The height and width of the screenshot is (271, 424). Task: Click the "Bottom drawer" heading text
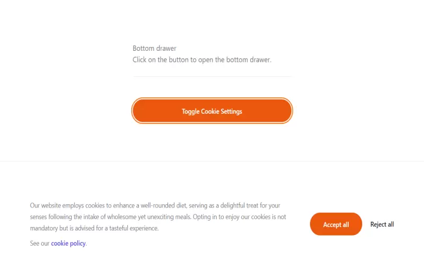pyautogui.click(x=154, y=48)
